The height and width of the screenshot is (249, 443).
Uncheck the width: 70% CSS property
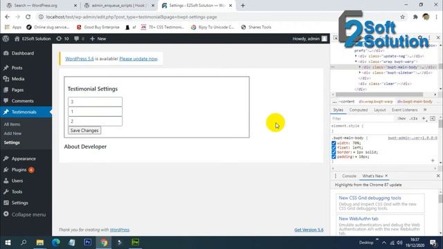[334, 143]
